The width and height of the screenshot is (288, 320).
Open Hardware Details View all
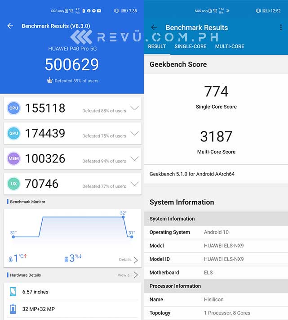128,275
